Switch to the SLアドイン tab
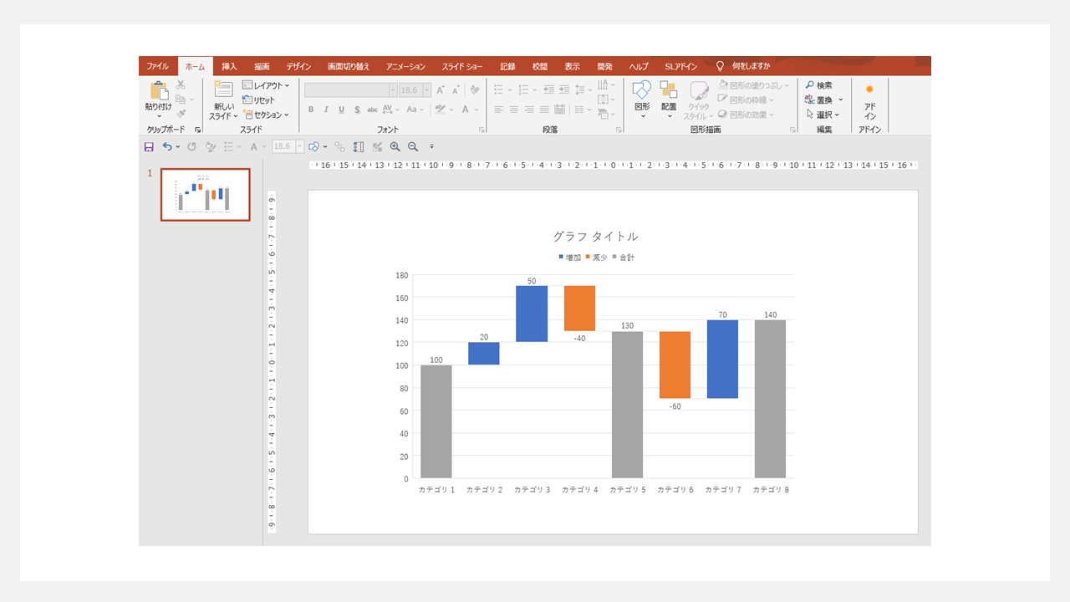Viewport: 1070px width, 602px height. (680, 66)
